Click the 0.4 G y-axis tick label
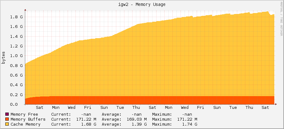Image resolution: width=284 pixels, height=129 pixels. click(x=17, y=85)
